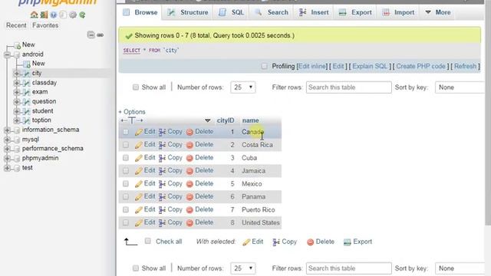
Task: Click pencil Edit icon for Jamaica row
Action: click(x=138, y=171)
